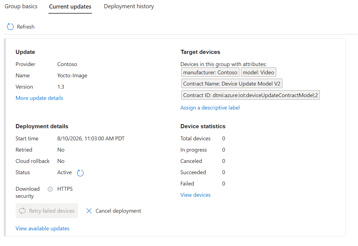This screenshot has height=246, width=358.
Task: Click the Assign a descriptive label link
Action: click(x=210, y=108)
